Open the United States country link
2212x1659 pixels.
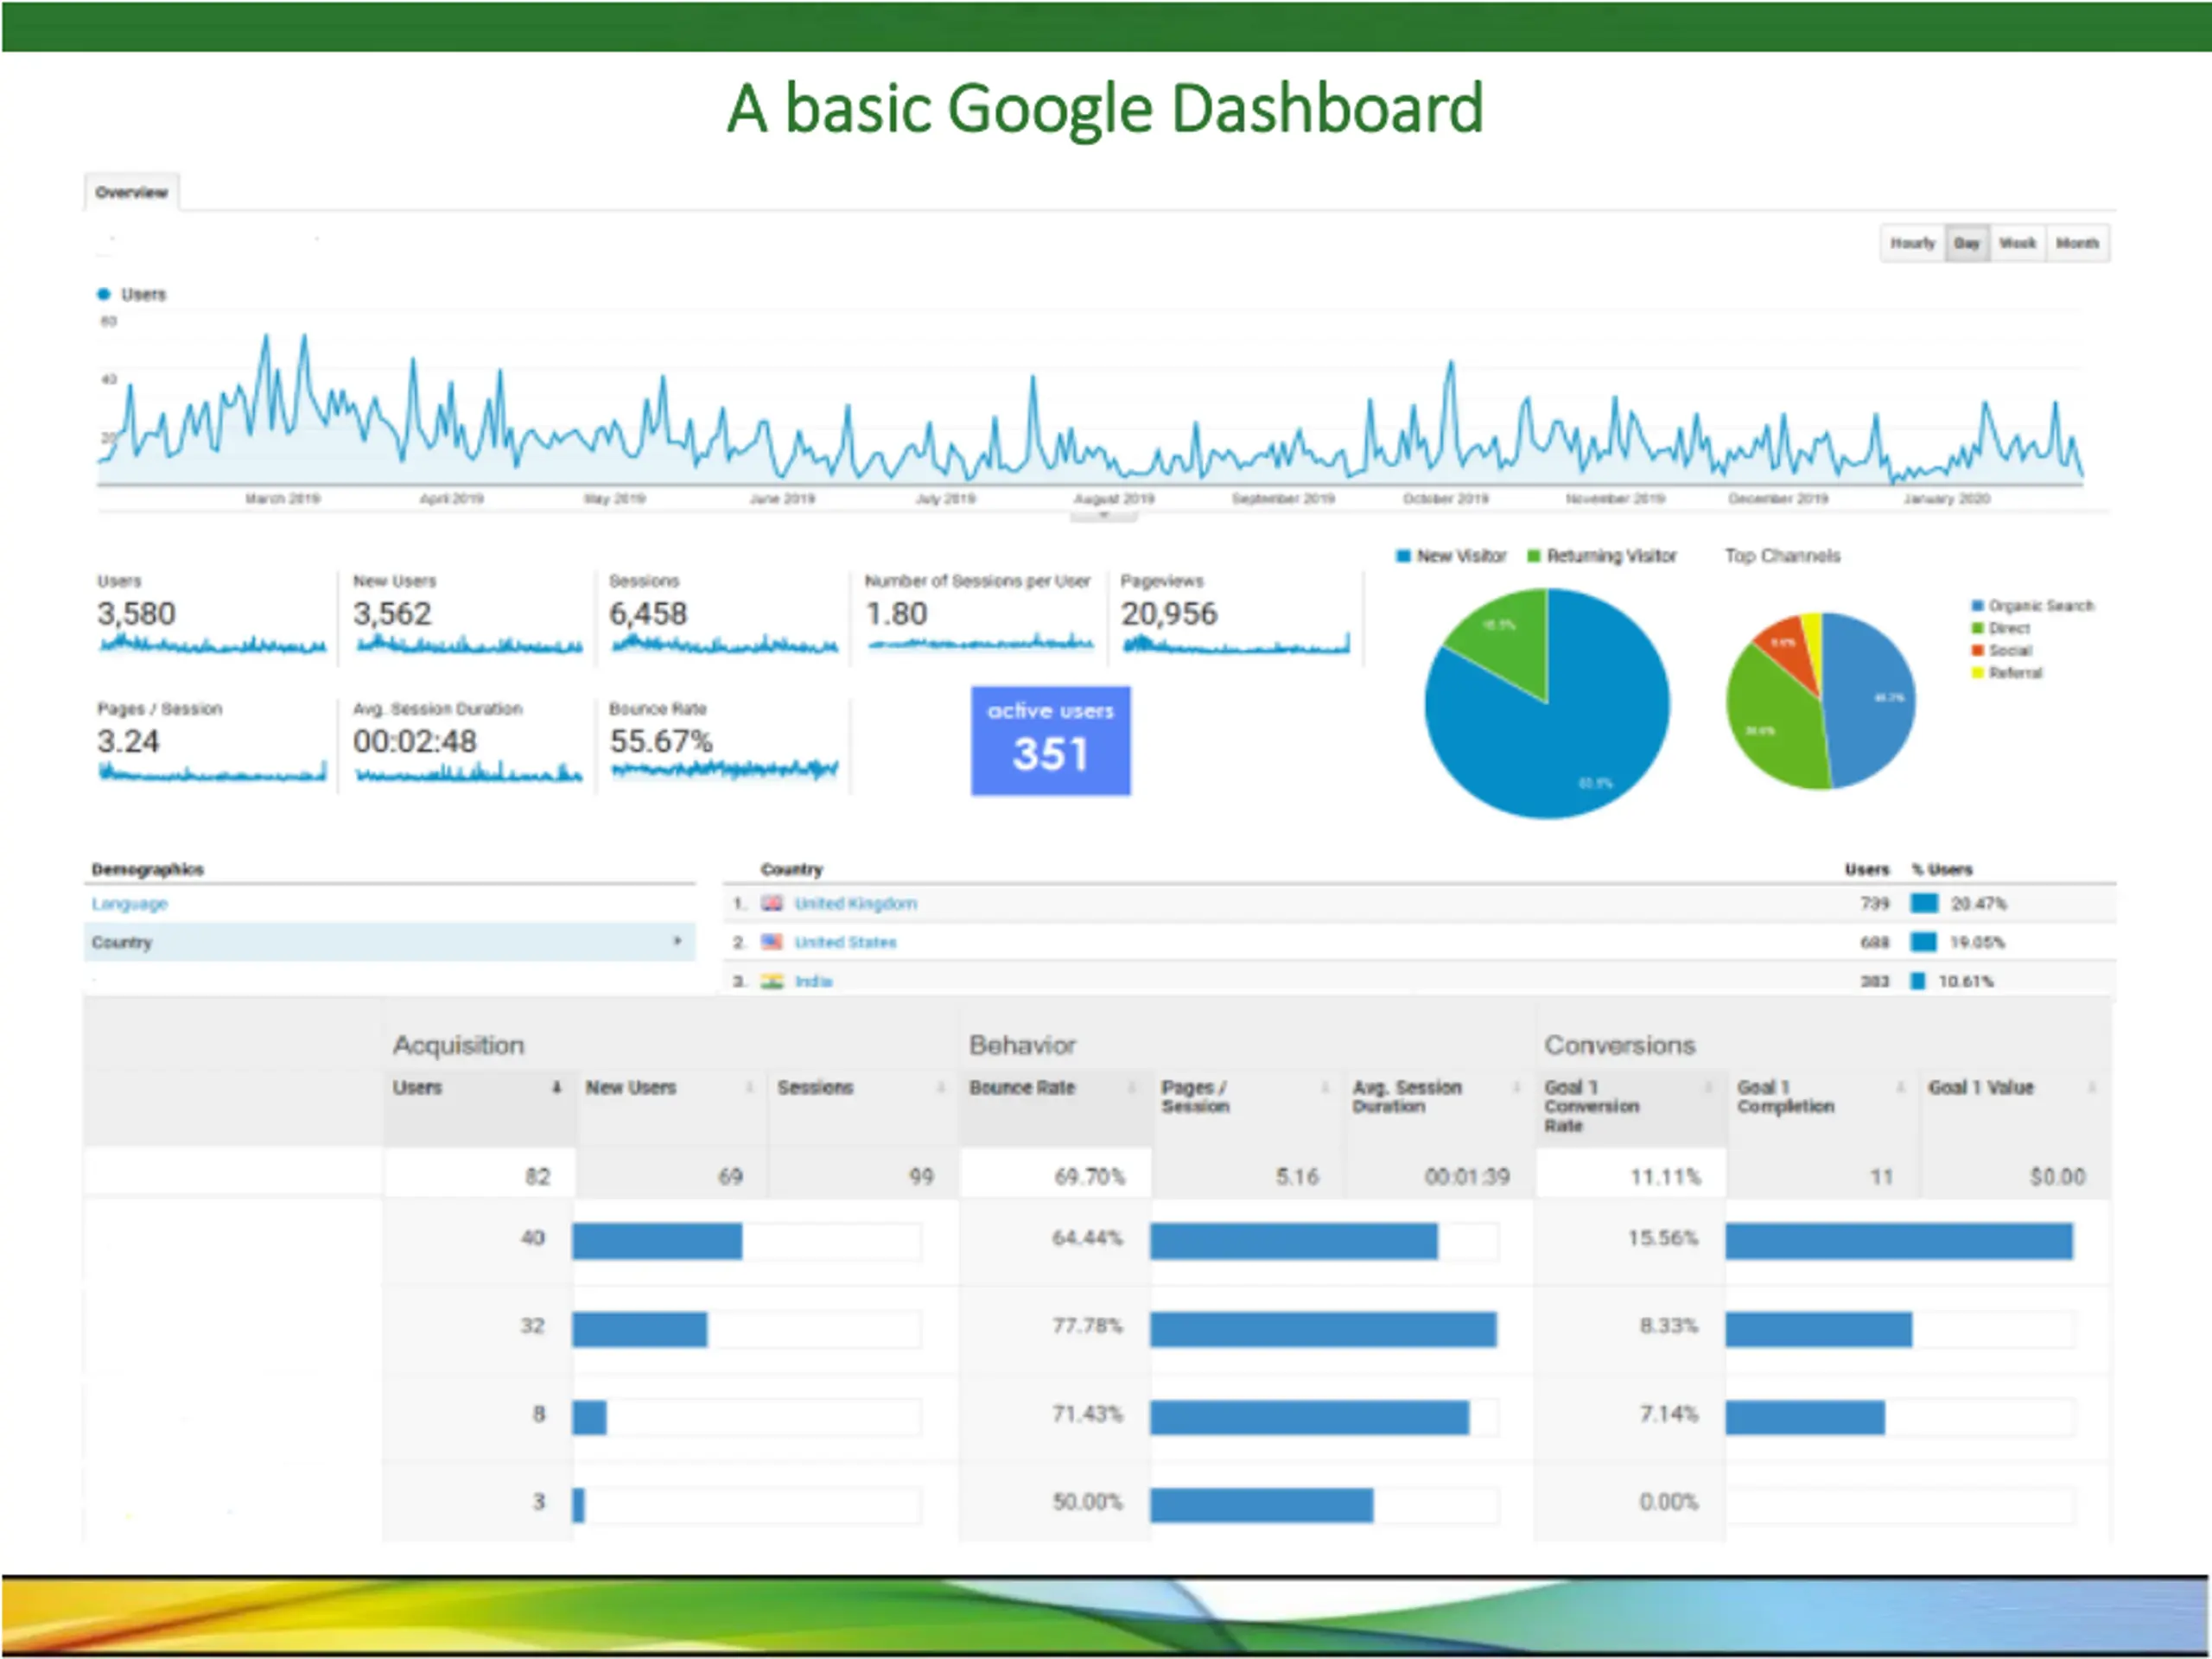845,942
